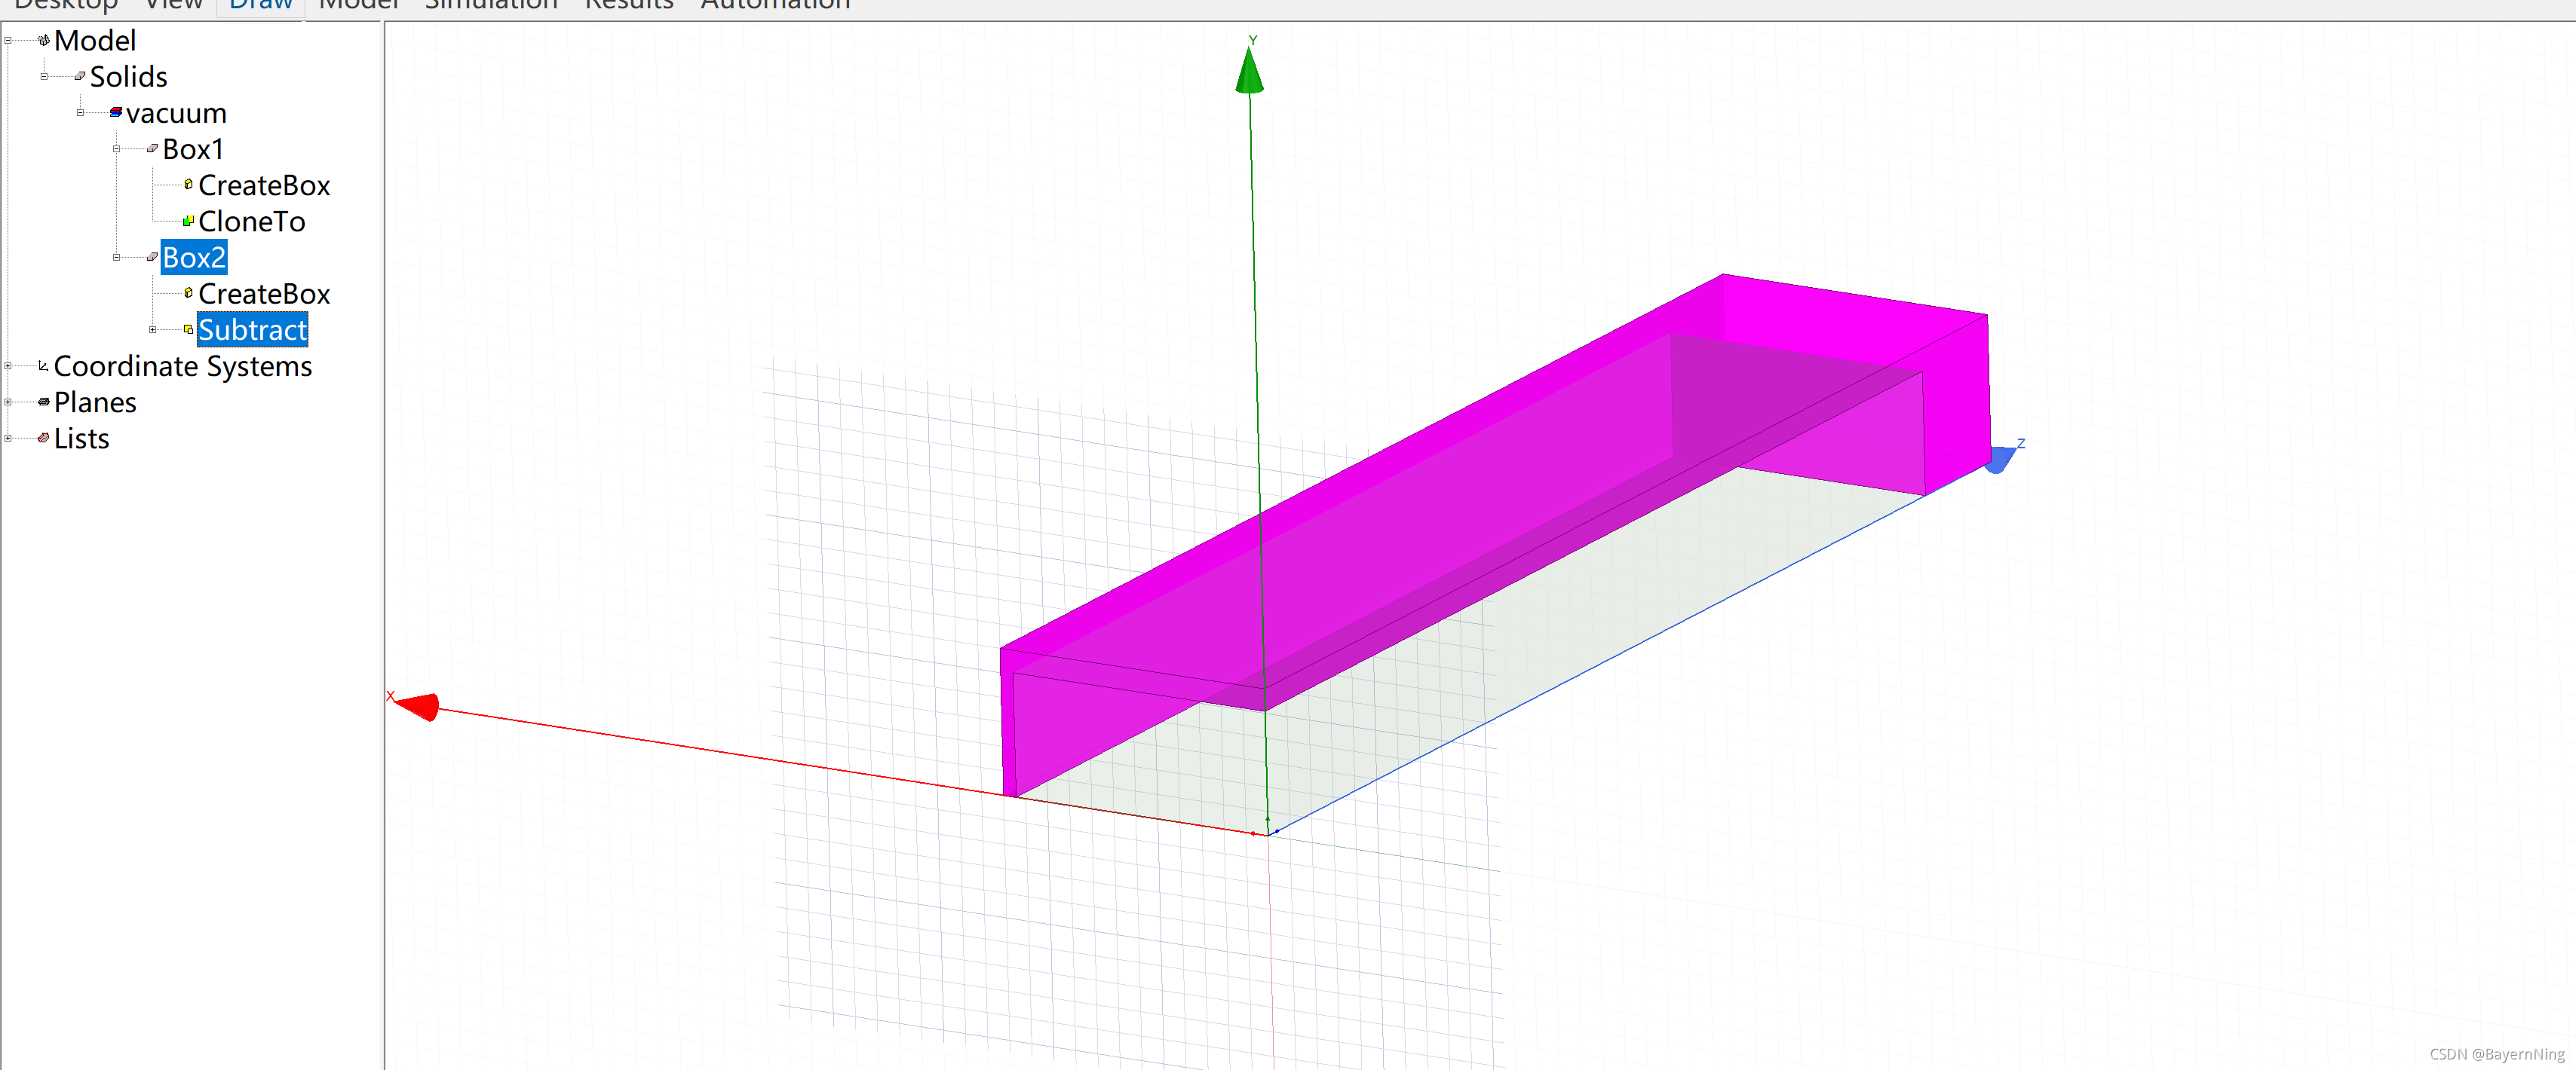The height and width of the screenshot is (1070, 2576).
Task: Select the Solids tree item
Action: [129, 77]
